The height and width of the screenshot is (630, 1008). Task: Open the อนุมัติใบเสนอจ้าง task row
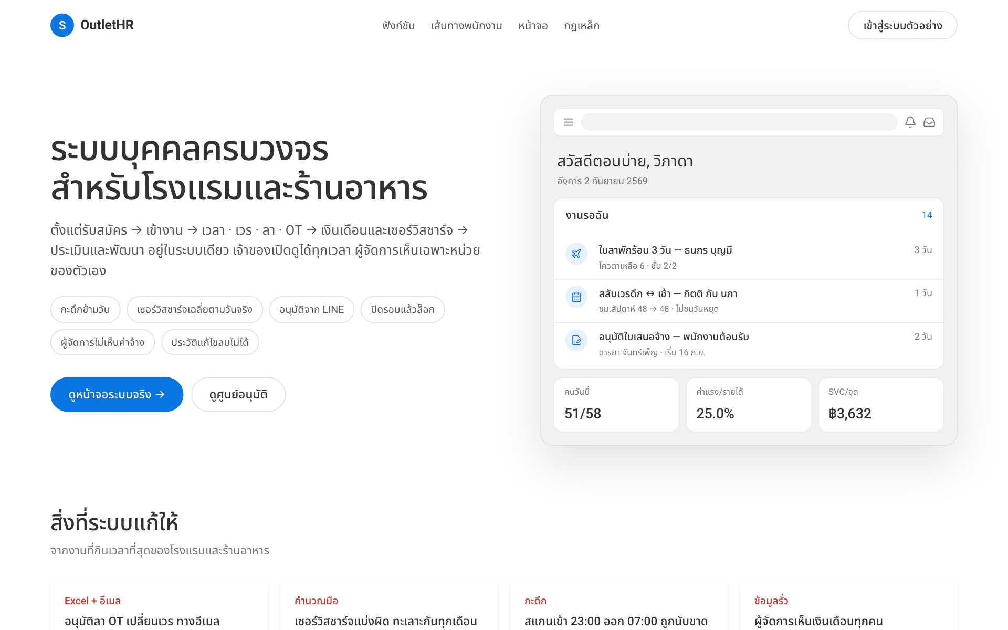749,344
